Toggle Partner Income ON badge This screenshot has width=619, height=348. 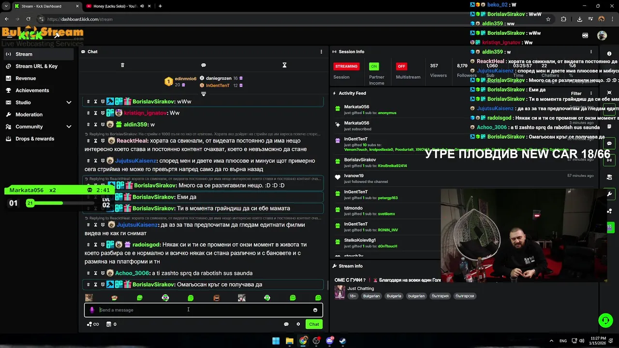[374, 66]
